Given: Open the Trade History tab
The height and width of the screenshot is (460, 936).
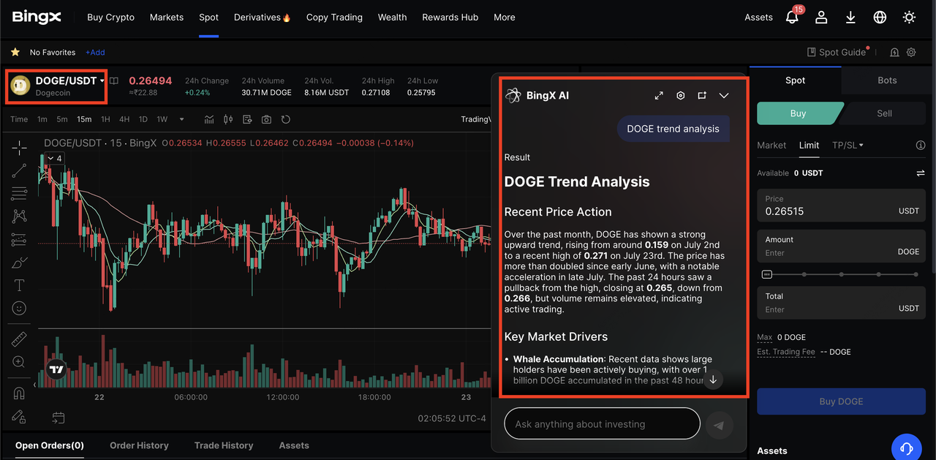Looking at the screenshot, I should 224,445.
